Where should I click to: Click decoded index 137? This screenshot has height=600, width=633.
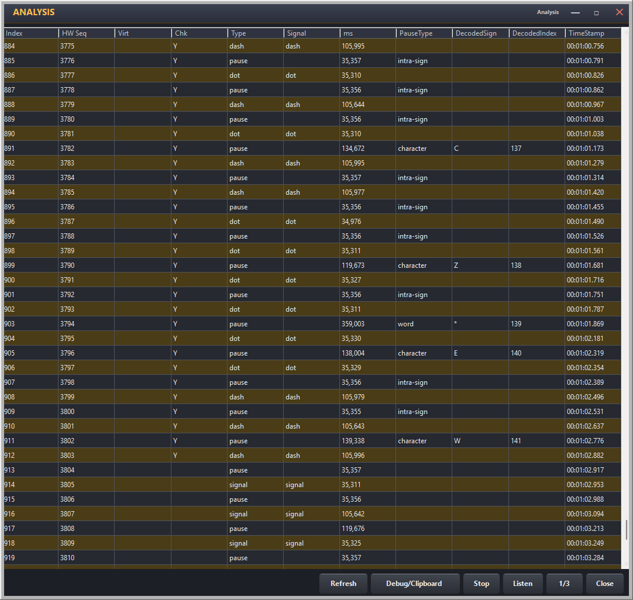coord(536,149)
